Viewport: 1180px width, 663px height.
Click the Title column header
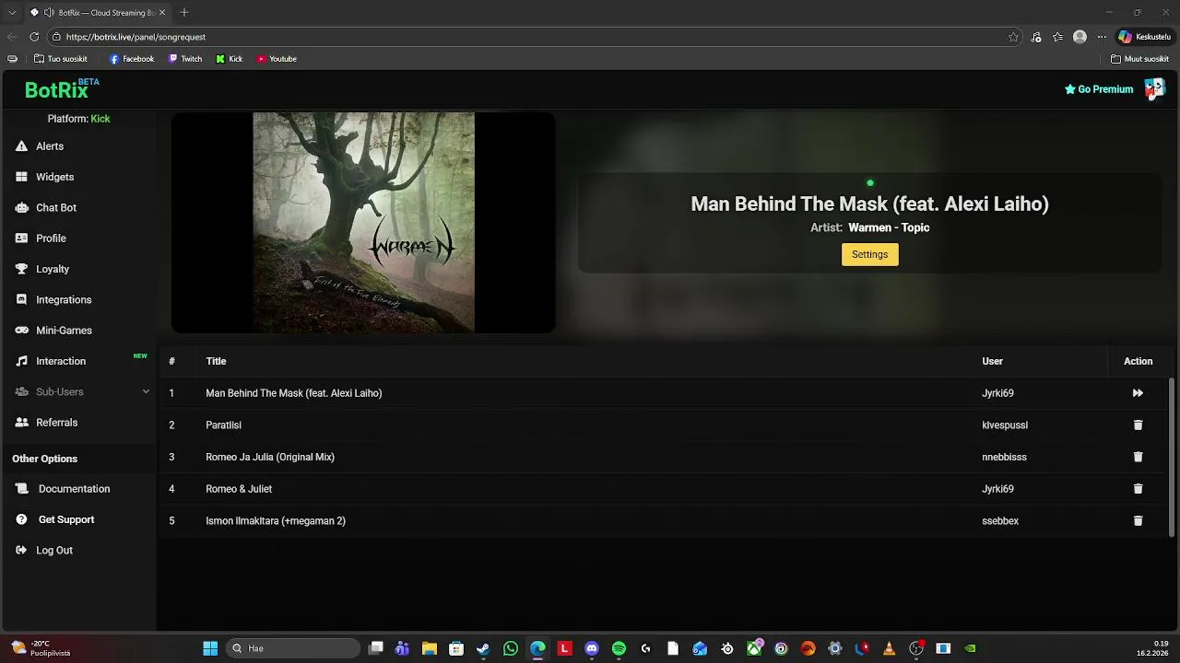216,361
